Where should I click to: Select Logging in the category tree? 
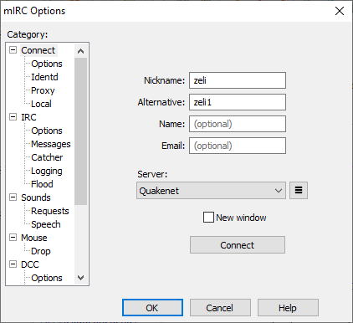tap(47, 171)
